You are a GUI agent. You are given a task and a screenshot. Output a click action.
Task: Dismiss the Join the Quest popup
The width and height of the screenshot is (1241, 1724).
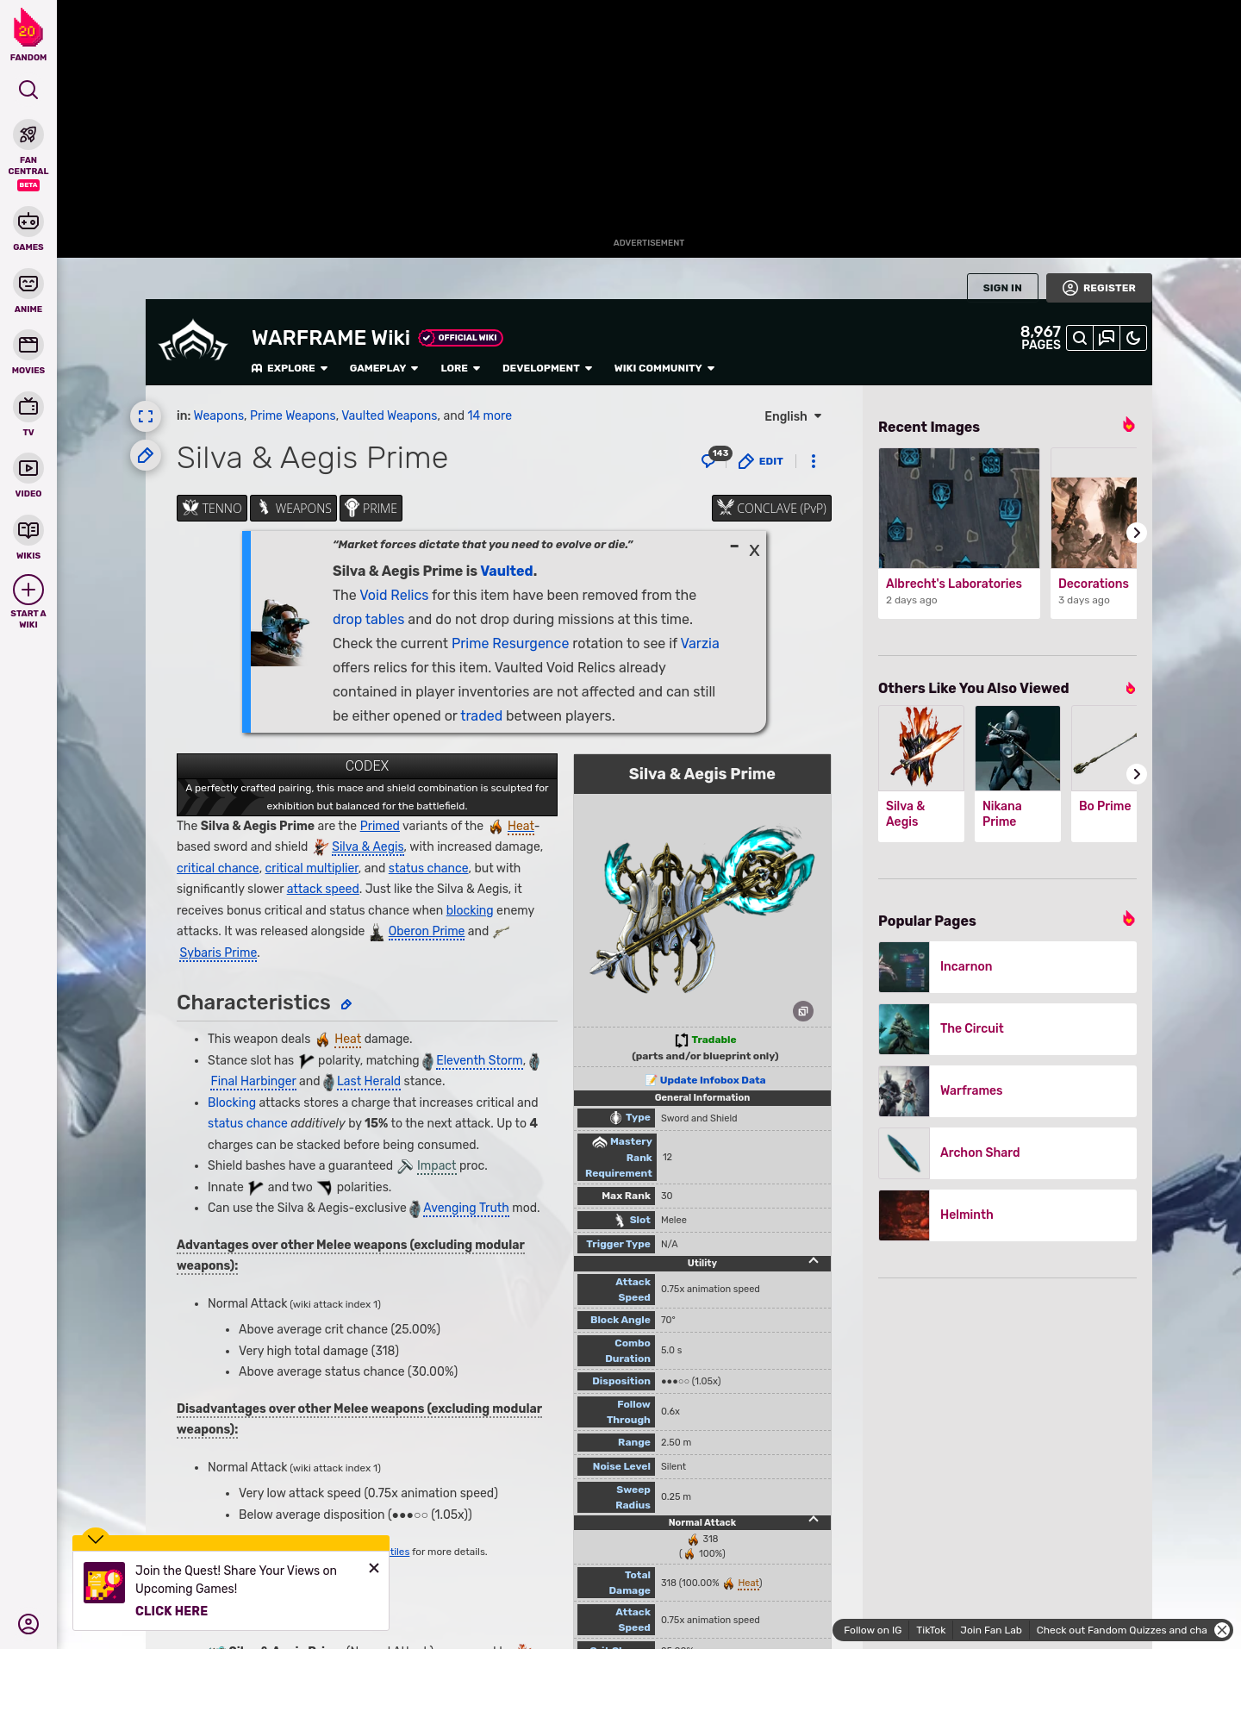point(374,1568)
